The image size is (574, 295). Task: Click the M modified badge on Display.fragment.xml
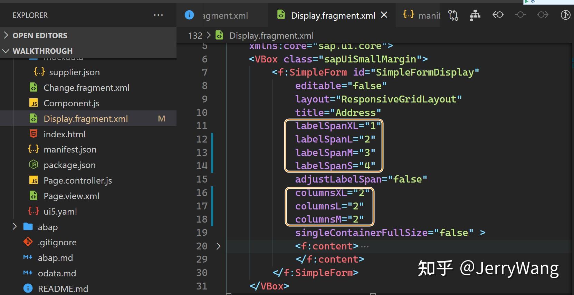coord(161,119)
